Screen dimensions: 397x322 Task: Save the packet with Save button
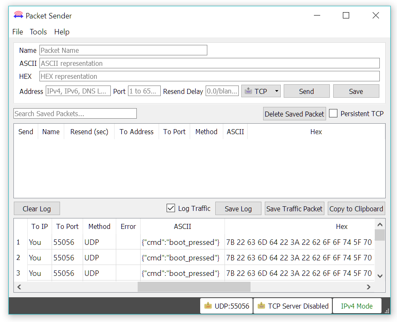pyautogui.click(x=356, y=91)
